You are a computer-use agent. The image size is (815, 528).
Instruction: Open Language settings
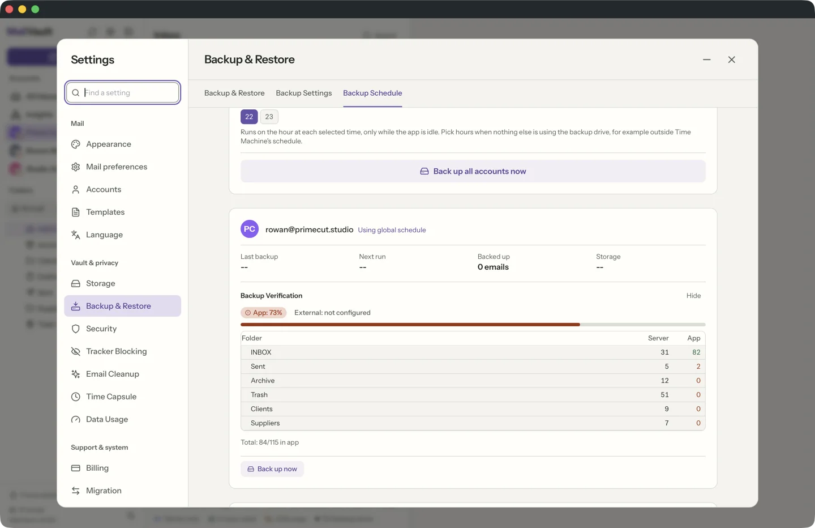(x=123, y=235)
